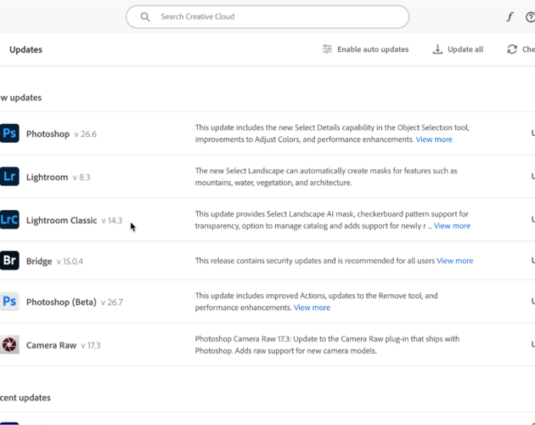Click Photoshop (Beta) improved Actions description
The height and width of the screenshot is (425, 535).
pyautogui.click(x=316, y=302)
